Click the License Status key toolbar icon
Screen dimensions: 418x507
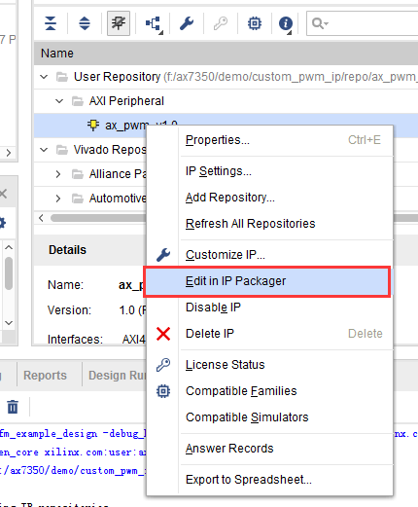[221, 23]
